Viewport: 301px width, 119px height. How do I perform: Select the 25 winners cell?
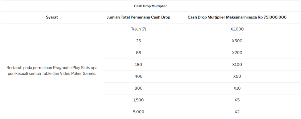(138, 41)
